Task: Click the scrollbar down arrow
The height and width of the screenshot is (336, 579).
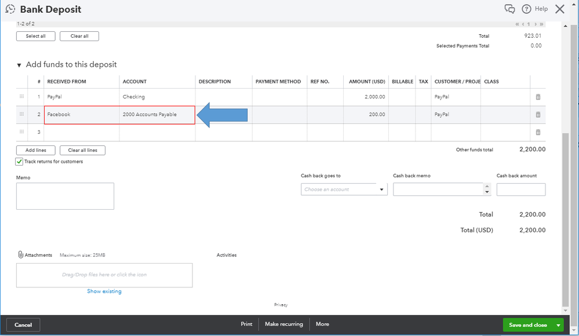Action: [x=565, y=311]
